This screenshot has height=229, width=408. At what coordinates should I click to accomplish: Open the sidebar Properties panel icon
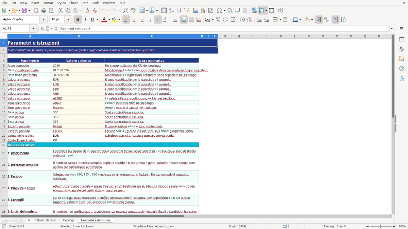[x=402, y=39]
